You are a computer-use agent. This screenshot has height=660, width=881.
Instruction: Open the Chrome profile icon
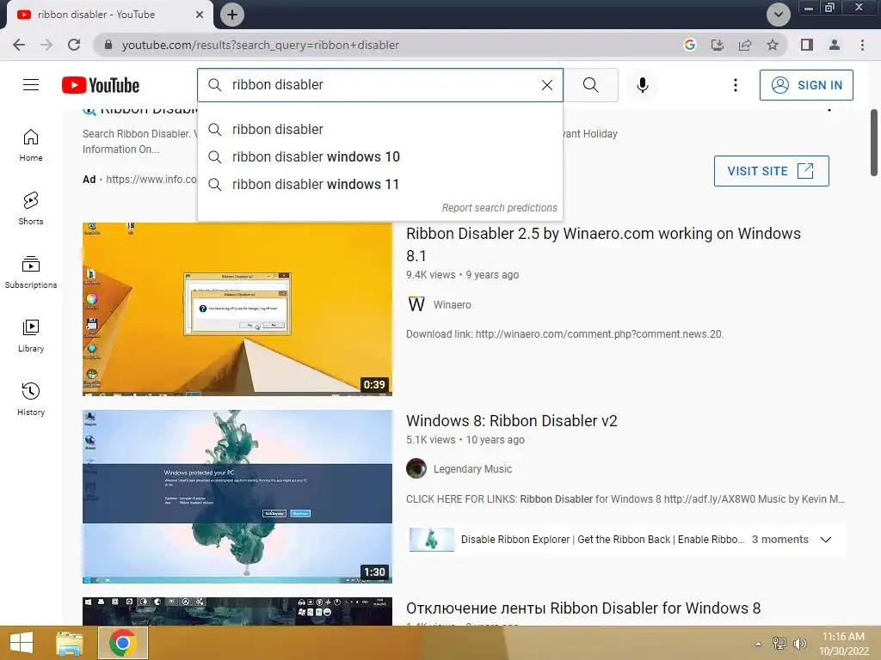[835, 45]
